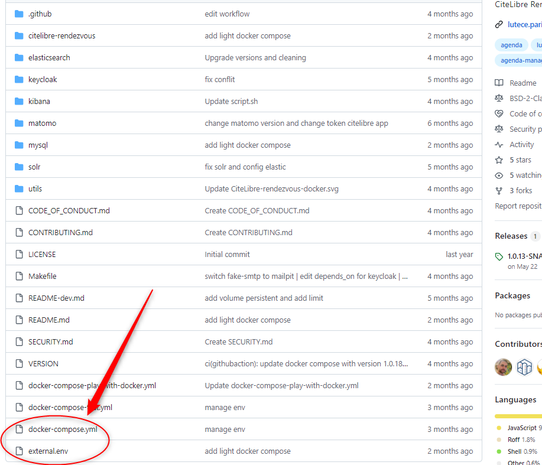Click the tag icon for release 1.0.13

click(499, 256)
